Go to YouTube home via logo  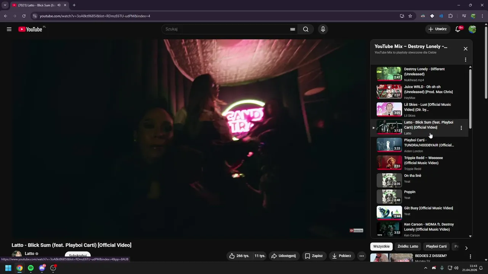(30, 29)
